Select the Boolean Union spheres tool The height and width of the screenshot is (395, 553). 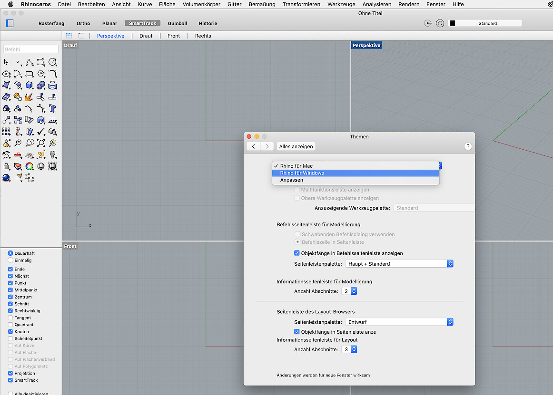coord(41,85)
